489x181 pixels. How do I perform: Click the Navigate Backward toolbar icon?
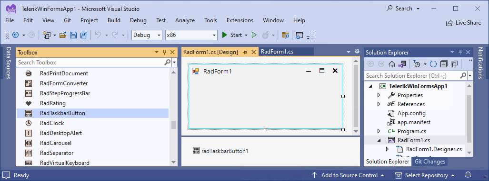tap(15, 35)
